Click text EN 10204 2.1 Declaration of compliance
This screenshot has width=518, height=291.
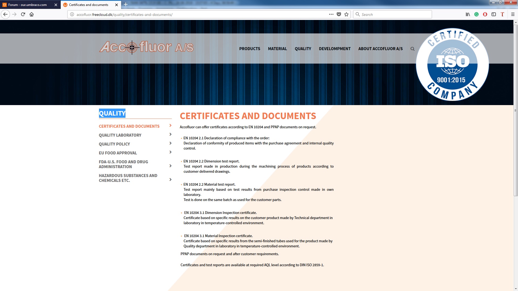click(226, 138)
